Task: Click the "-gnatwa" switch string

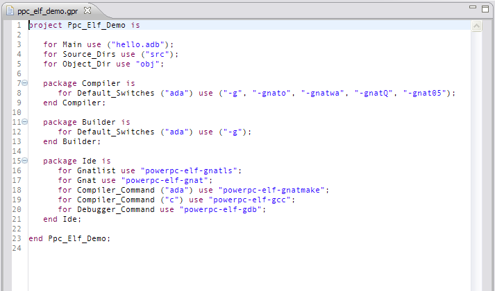Action: (x=322, y=93)
